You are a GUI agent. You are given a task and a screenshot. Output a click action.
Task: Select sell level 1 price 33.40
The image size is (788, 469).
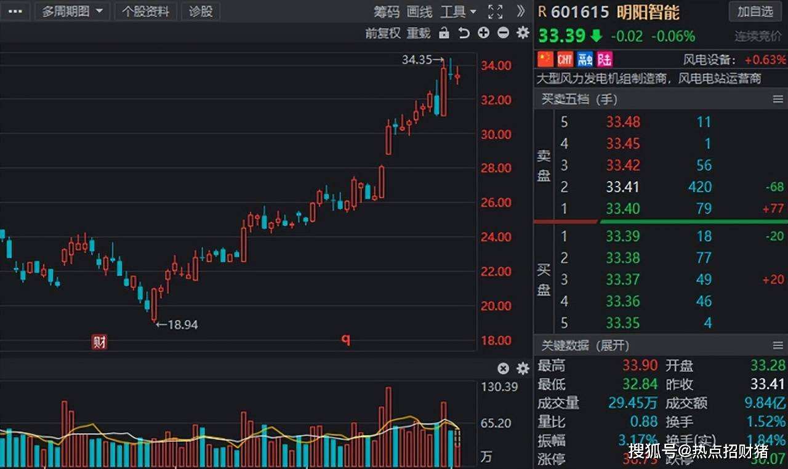623,208
